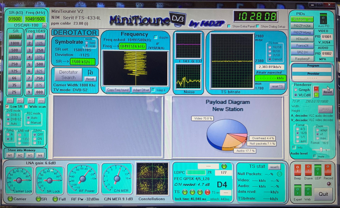Choose Demod as TS source
The image size is (340, 208).
tap(270, 59)
